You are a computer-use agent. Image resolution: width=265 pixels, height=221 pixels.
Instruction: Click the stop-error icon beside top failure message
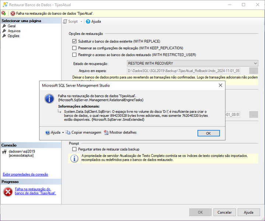tap(13, 13)
